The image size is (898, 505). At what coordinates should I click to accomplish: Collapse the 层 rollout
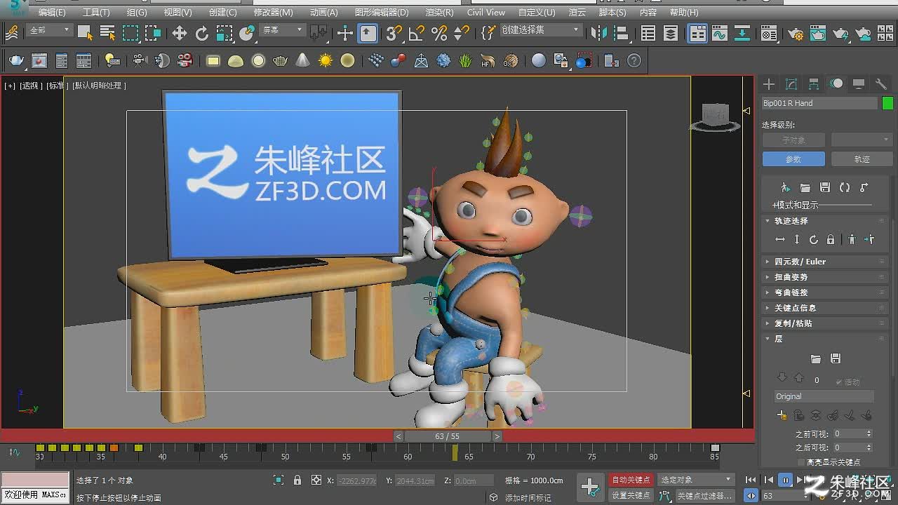point(826,338)
